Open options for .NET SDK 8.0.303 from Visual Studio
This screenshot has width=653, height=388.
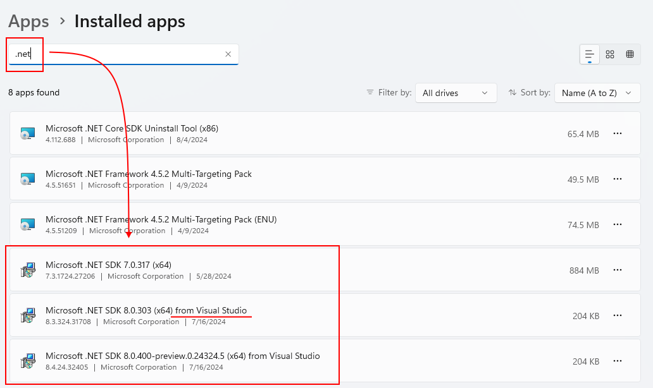click(x=618, y=315)
